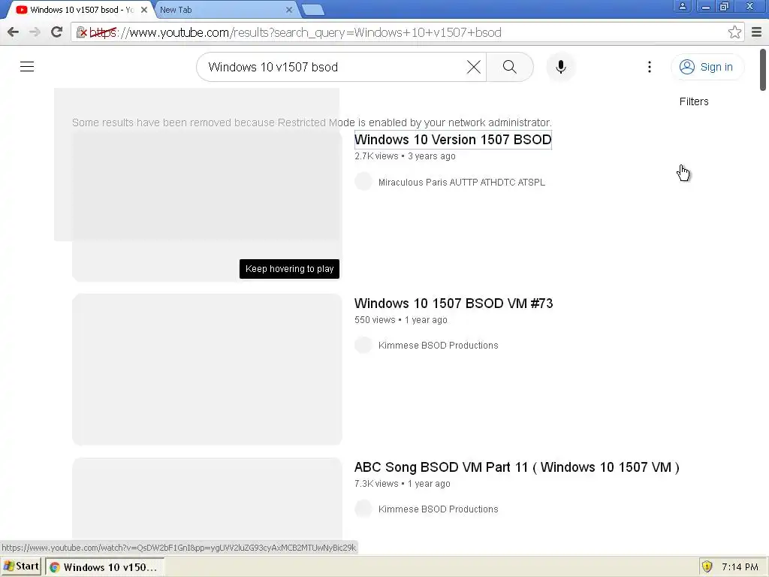769x577 pixels.
Task: Click the 550 views • 1 year ago text
Action: [x=401, y=320]
